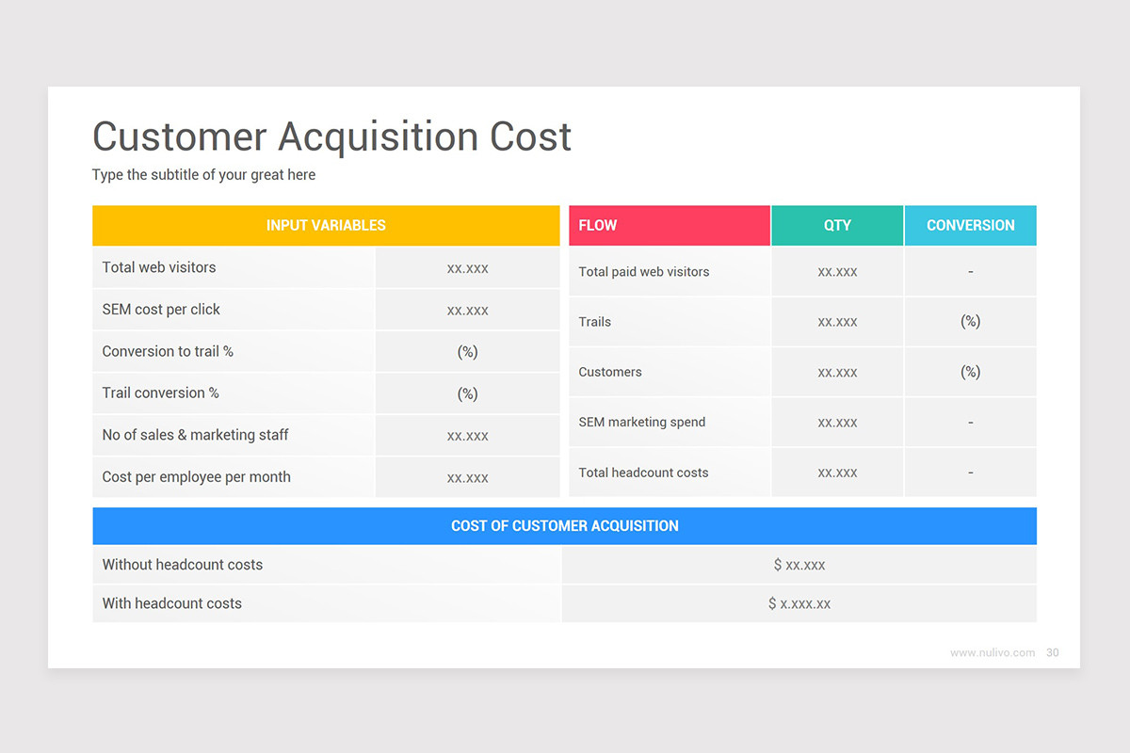This screenshot has height=753, width=1130.
Task: Click the conversion (%) for Customers
Action: (971, 372)
